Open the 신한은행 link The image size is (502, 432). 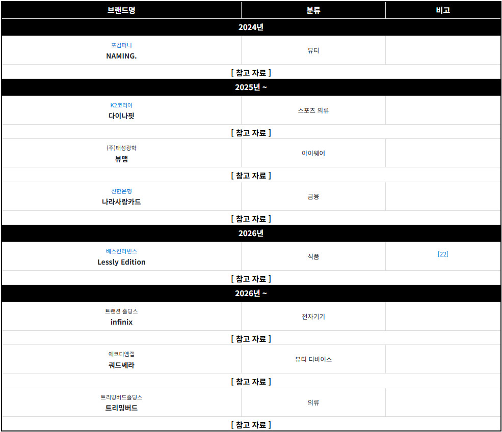tap(121, 191)
